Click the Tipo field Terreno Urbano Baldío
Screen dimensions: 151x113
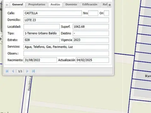[x=42, y=33]
